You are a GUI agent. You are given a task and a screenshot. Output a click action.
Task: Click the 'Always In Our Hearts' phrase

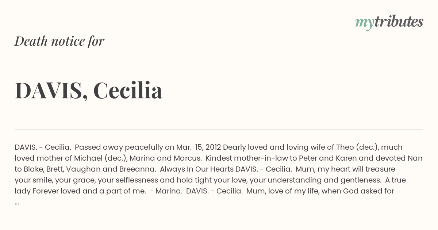(x=197, y=169)
